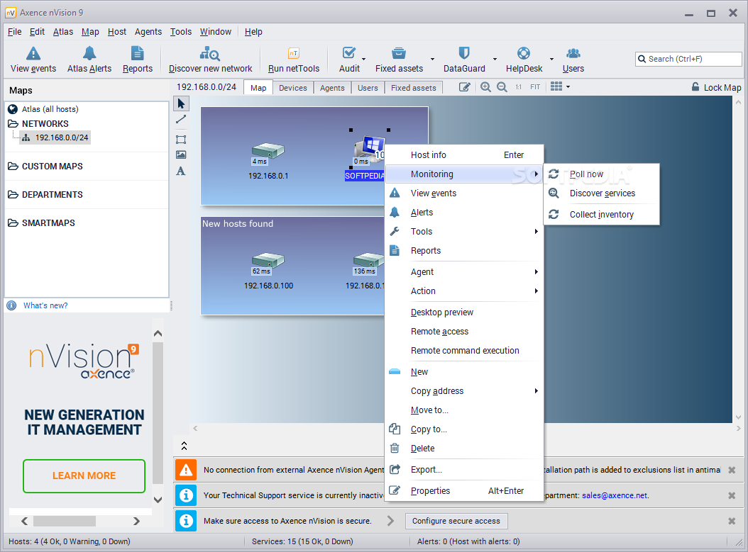Image resolution: width=748 pixels, height=552 pixels.
Task: Open DataGuard dropdown arrow
Action: (x=495, y=60)
